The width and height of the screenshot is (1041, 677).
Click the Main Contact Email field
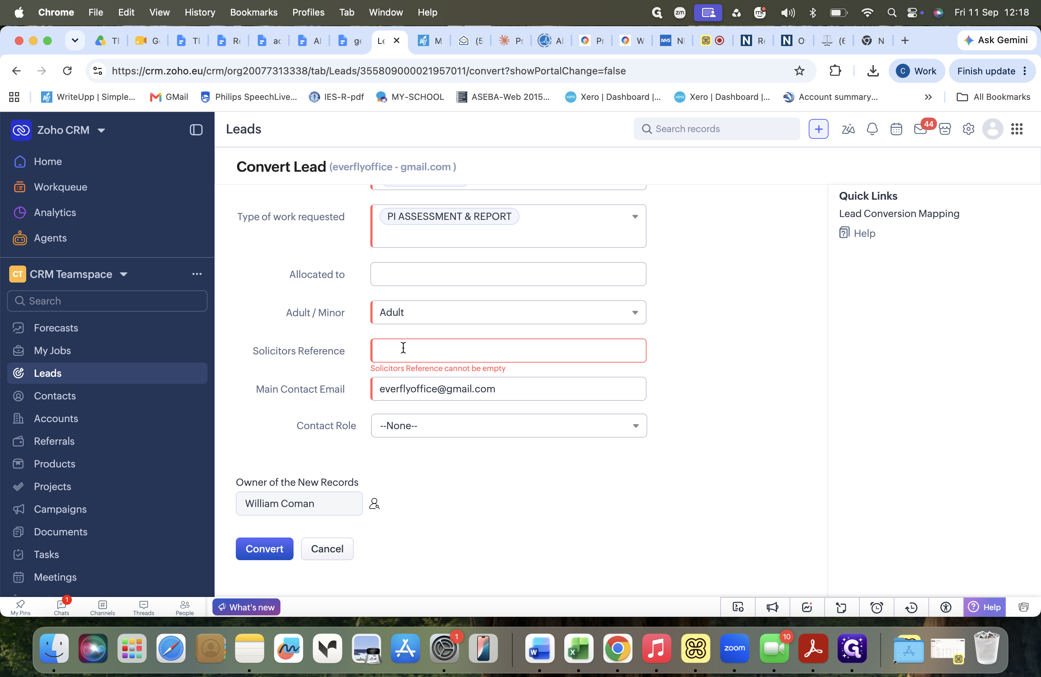coord(508,389)
